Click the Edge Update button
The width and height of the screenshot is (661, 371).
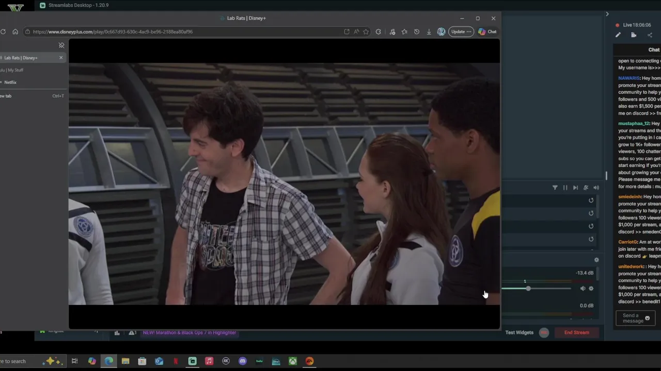click(x=461, y=31)
